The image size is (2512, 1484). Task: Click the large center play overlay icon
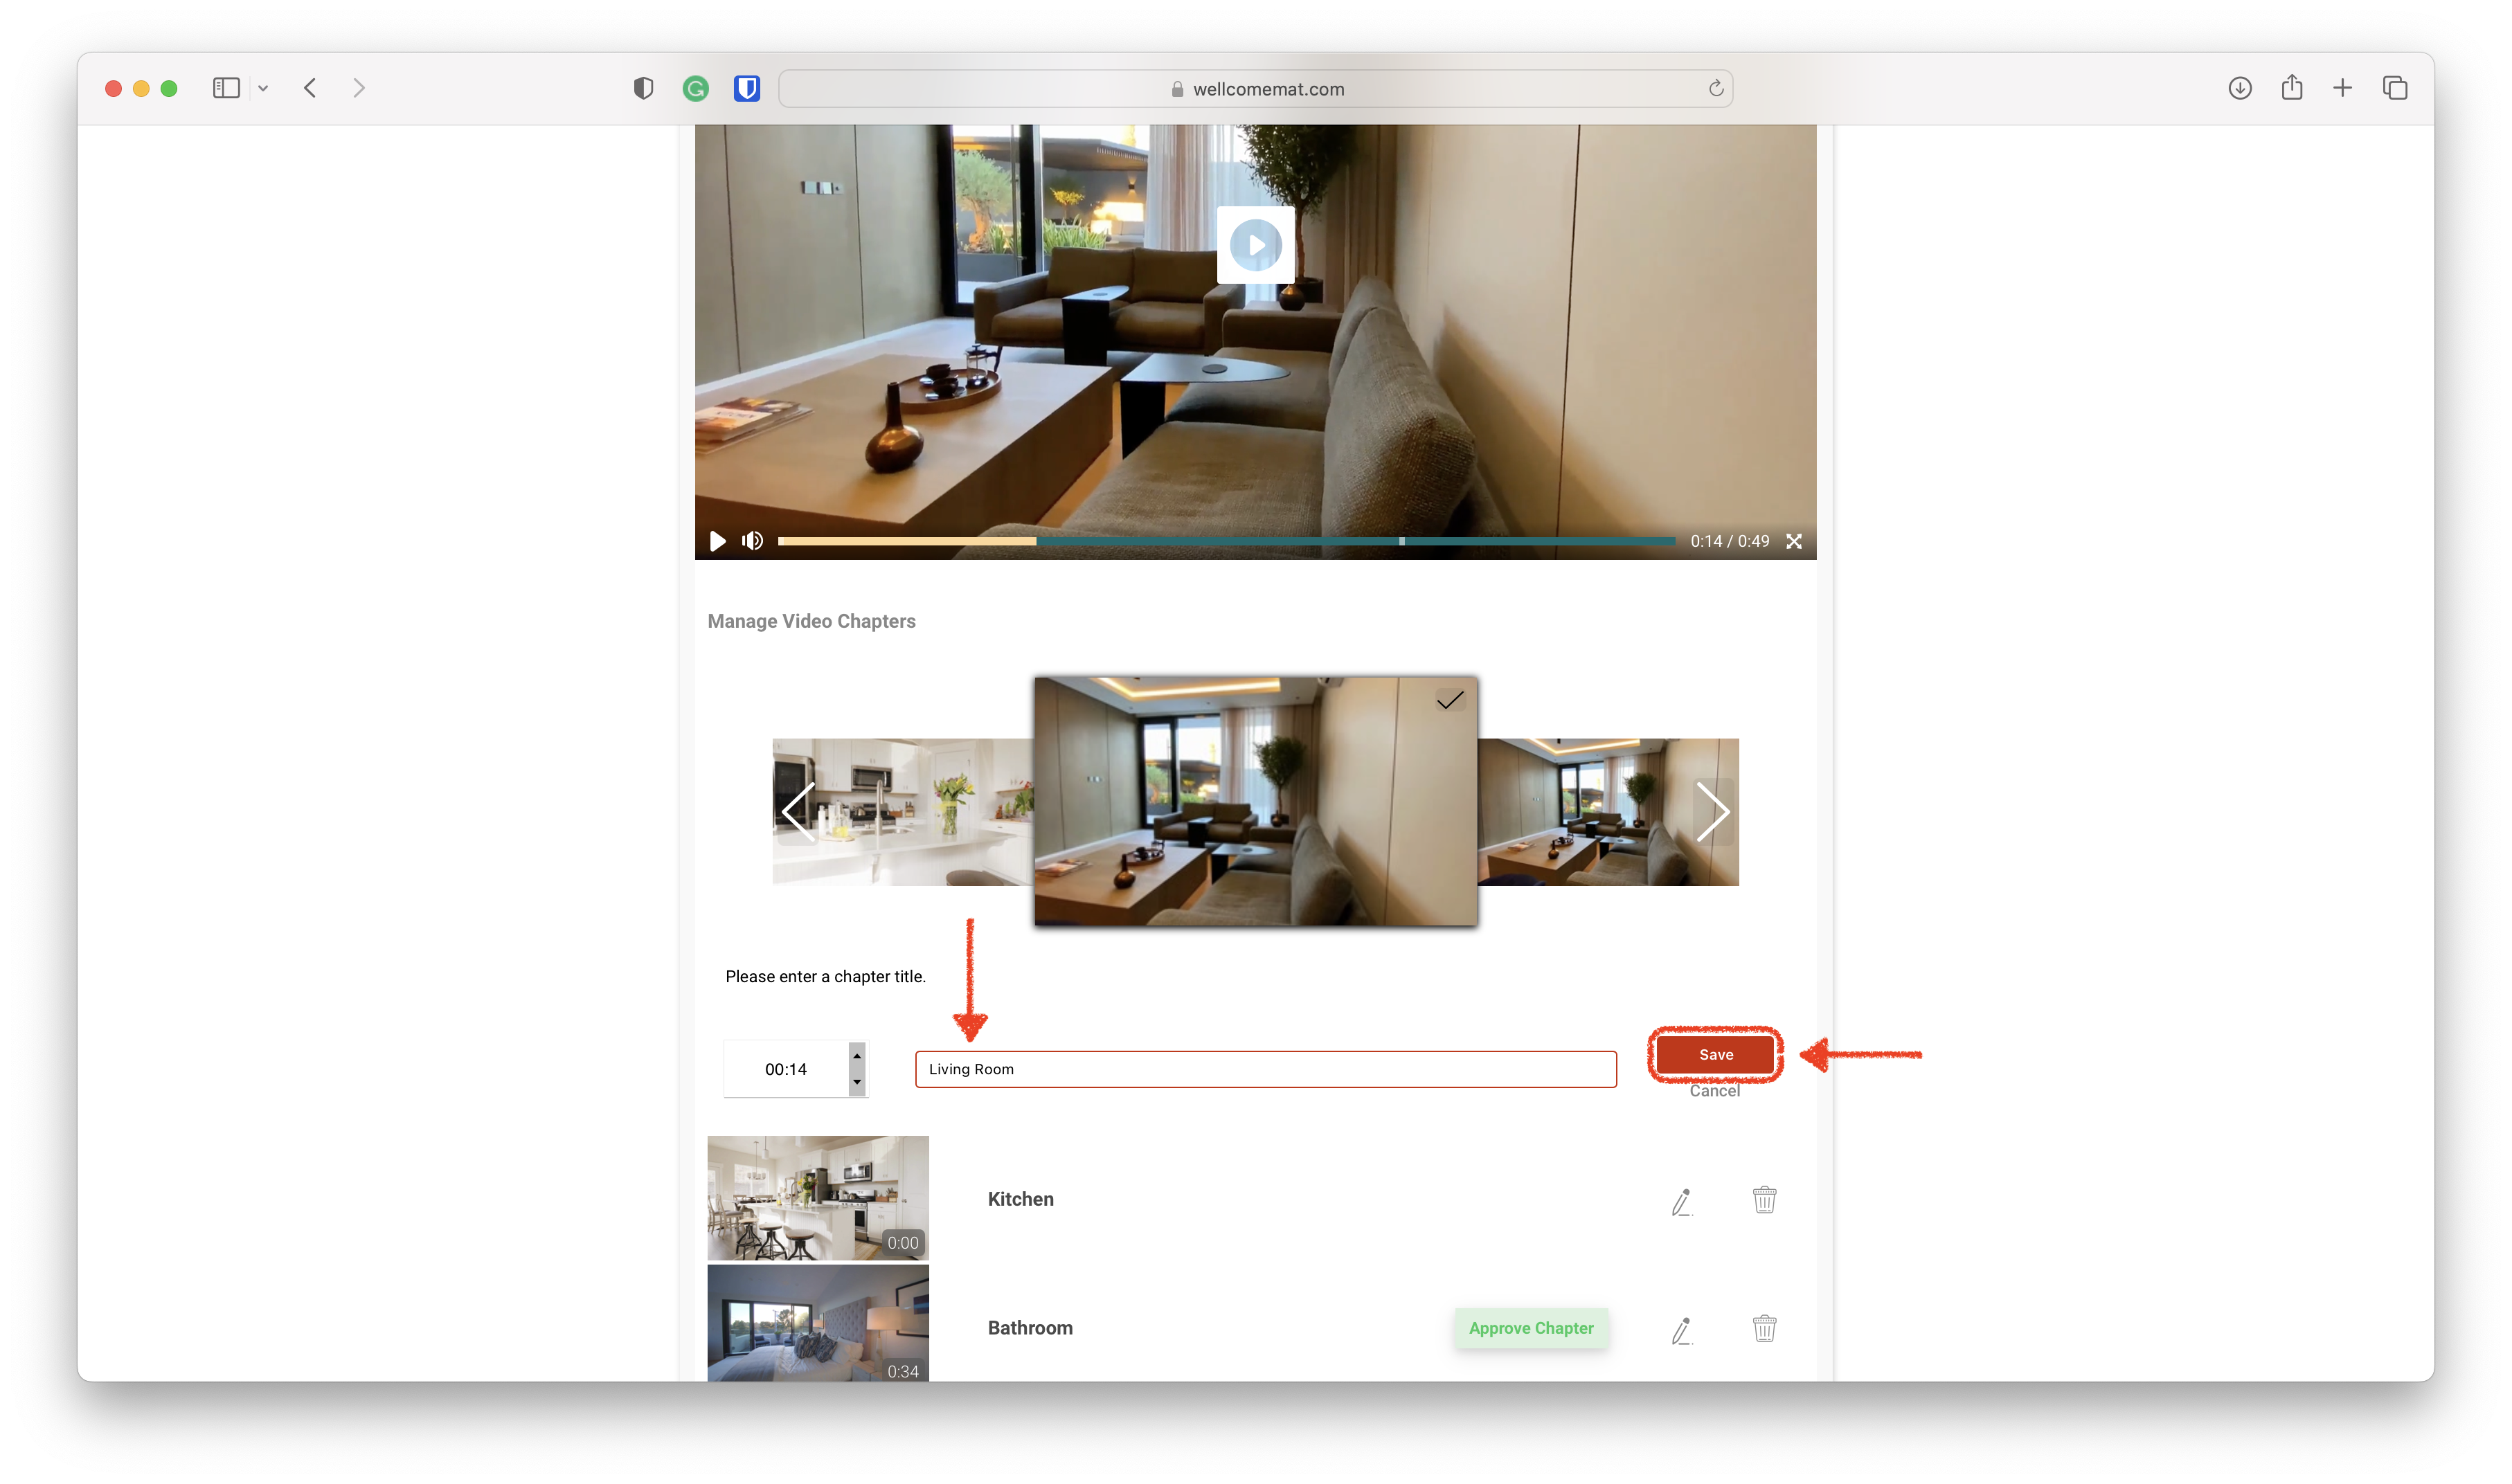[x=1255, y=245]
